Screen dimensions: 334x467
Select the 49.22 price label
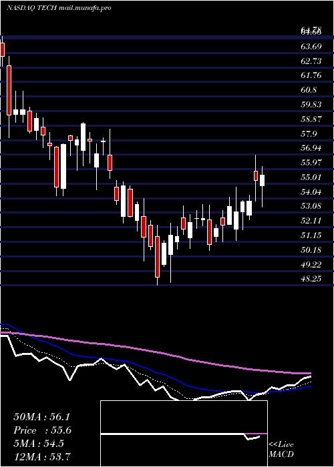(x=311, y=264)
